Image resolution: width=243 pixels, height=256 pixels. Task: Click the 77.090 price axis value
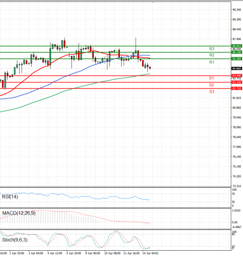[237, 147]
